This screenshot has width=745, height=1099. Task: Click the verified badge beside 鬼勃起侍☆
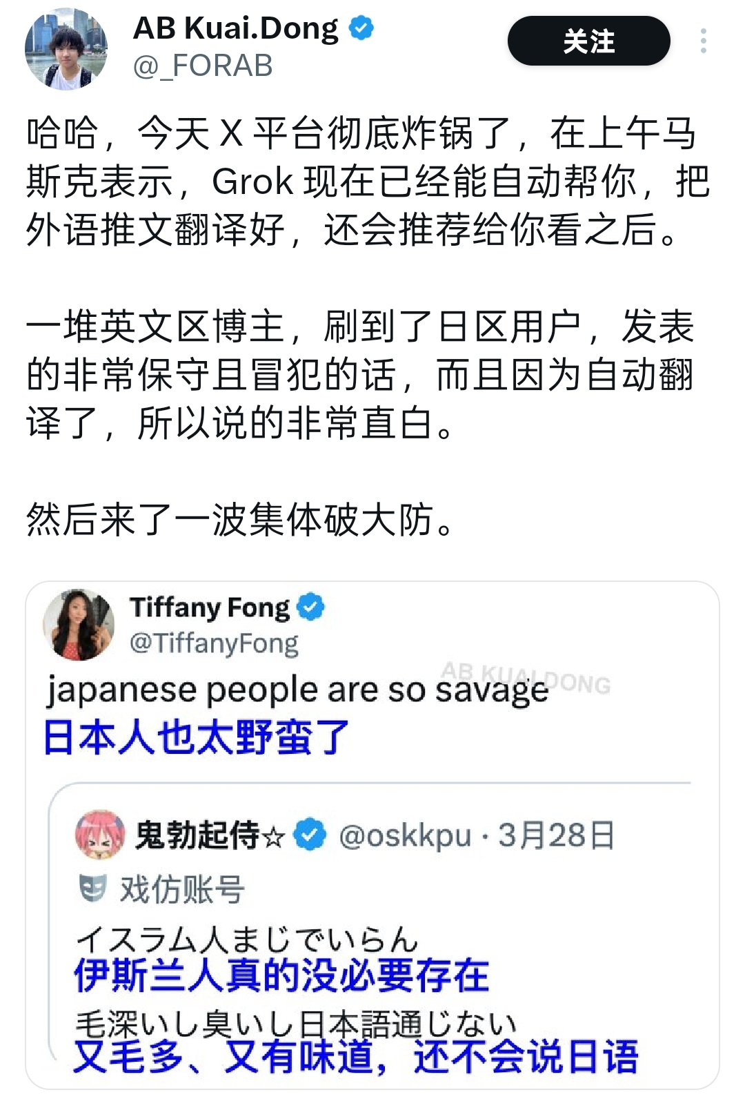(x=310, y=835)
